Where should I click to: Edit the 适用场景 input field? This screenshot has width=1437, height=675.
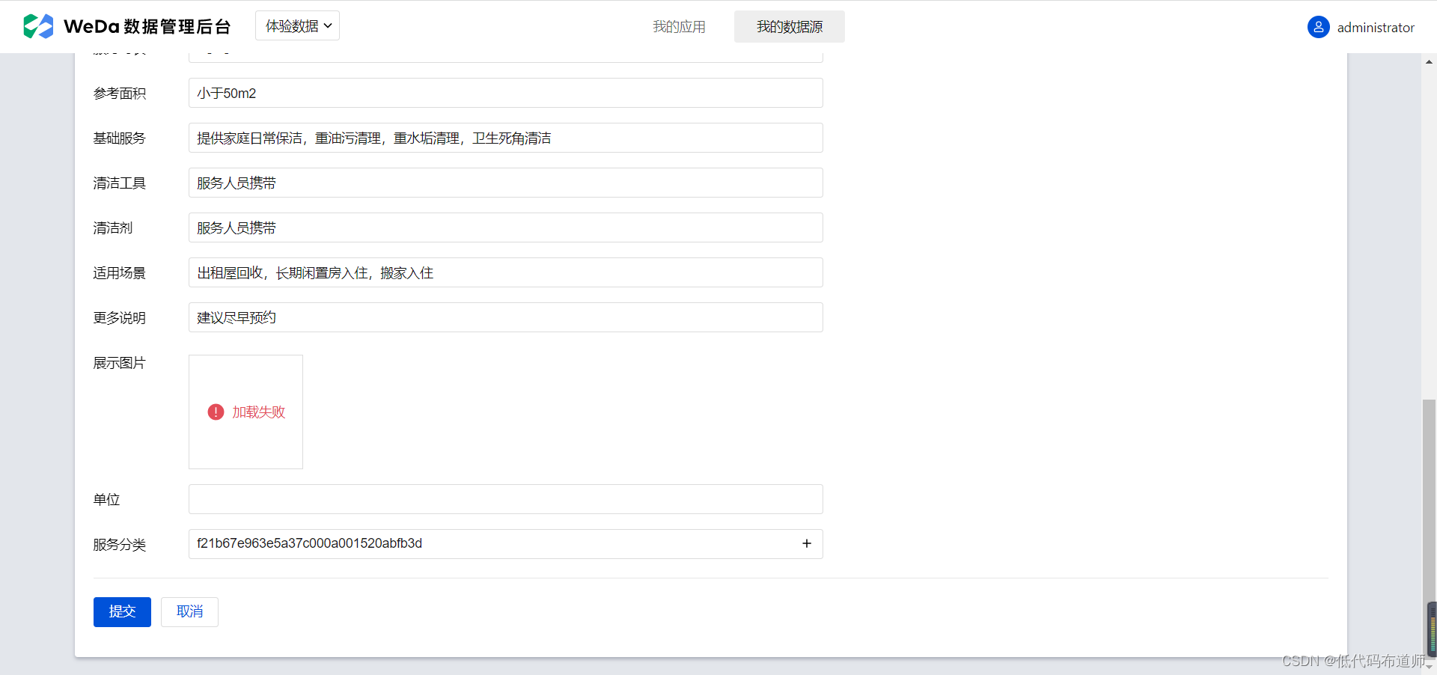coord(506,272)
